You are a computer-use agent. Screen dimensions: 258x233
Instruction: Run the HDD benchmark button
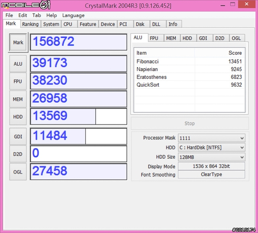point(18,116)
